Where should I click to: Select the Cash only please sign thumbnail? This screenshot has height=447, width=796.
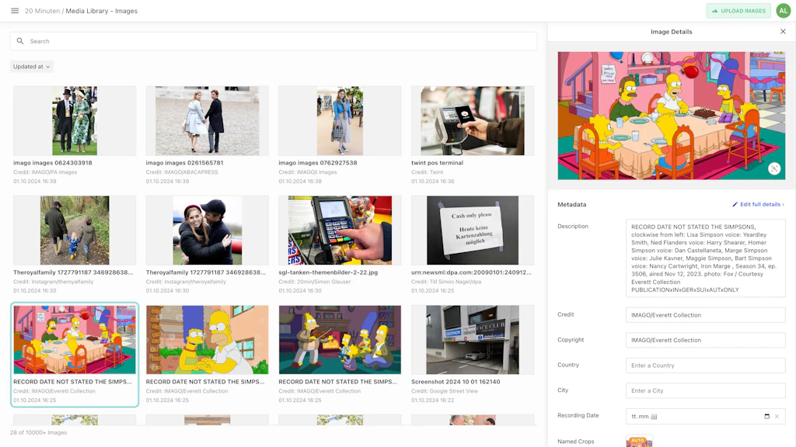[x=473, y=230]
